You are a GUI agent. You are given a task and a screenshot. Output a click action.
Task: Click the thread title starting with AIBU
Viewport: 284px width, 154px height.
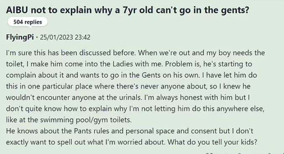pyautogui.click(x=128, y=10)
